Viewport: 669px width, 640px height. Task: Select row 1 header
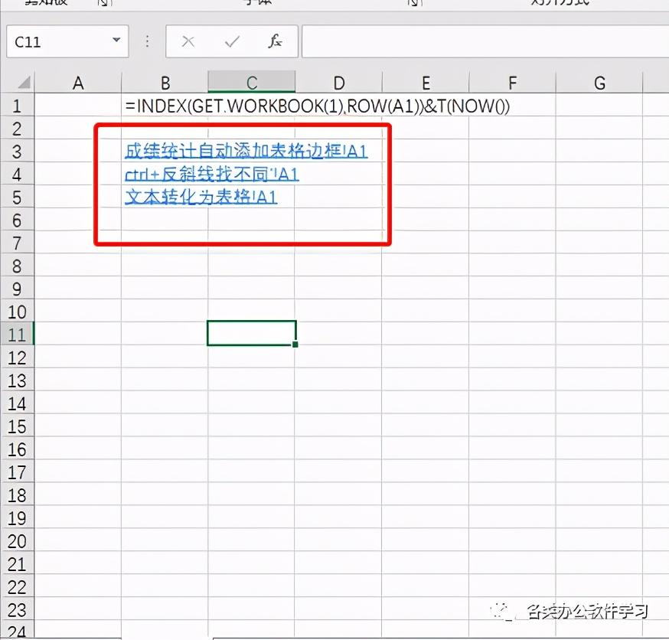[x=17, y=106]
